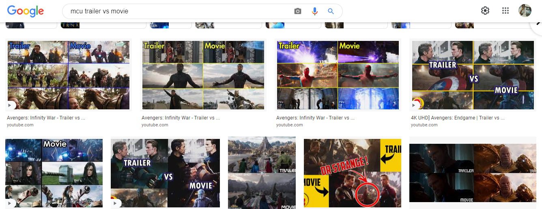The image size is (542, 209).
Task: Click the search box containing 'mcu trailer vs movie'
Action: pyautogui.click(x=202, y=11)
